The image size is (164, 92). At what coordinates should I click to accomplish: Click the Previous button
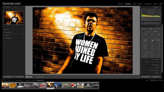pos(146,77)
